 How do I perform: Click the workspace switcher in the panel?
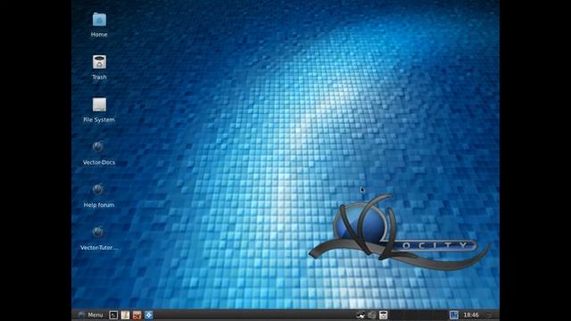point(454,315)
